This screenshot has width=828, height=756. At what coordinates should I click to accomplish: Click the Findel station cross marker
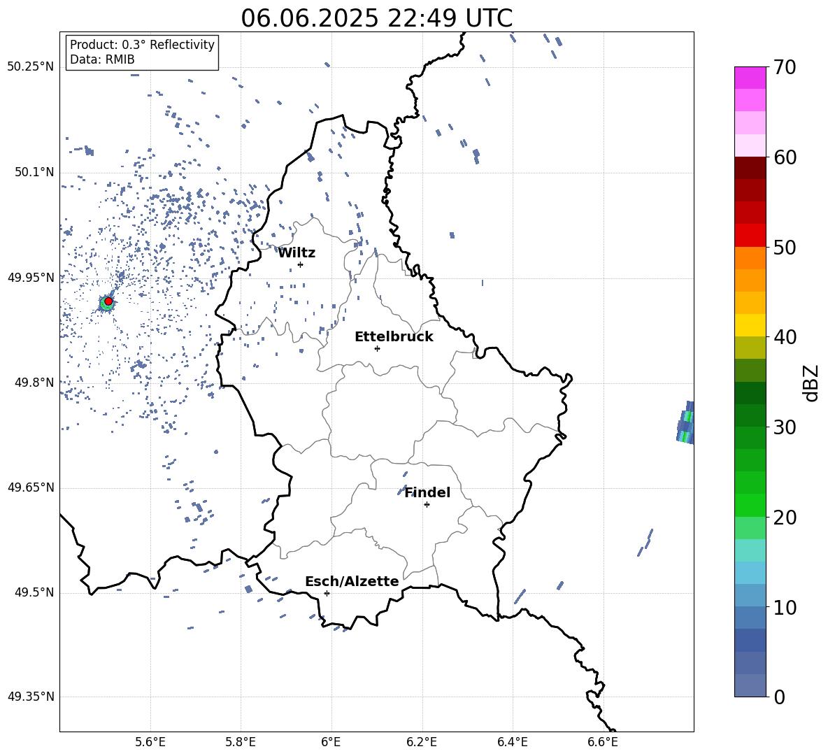tap(427, 505)
